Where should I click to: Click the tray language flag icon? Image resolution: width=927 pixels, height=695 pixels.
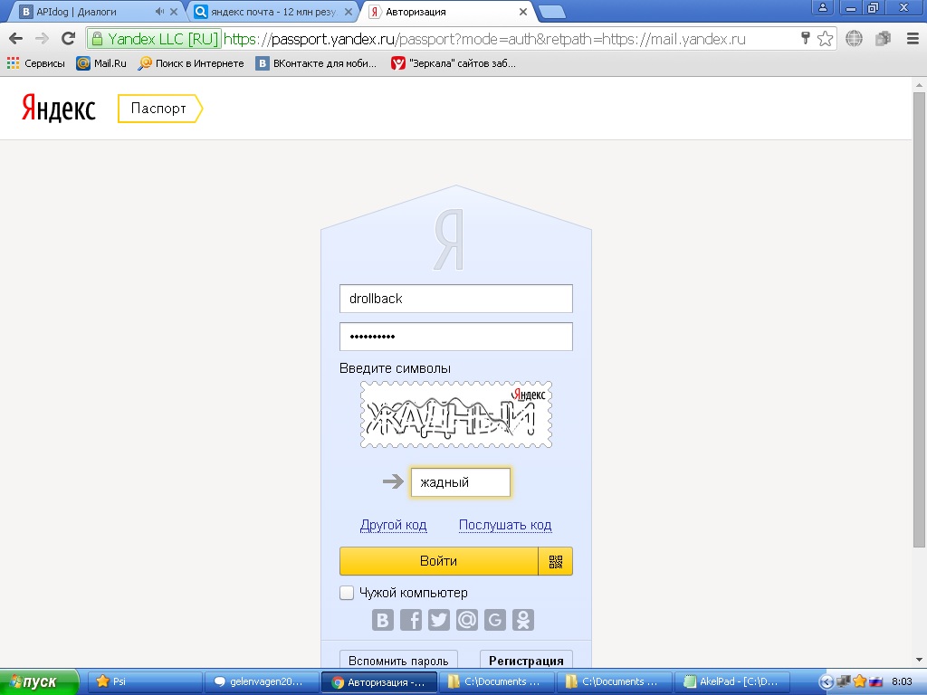[876, 682]
